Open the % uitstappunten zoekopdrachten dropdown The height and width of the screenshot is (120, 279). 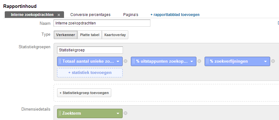click(192, 61)
